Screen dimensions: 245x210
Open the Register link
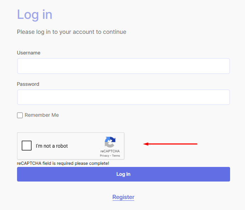click(123, 197)
